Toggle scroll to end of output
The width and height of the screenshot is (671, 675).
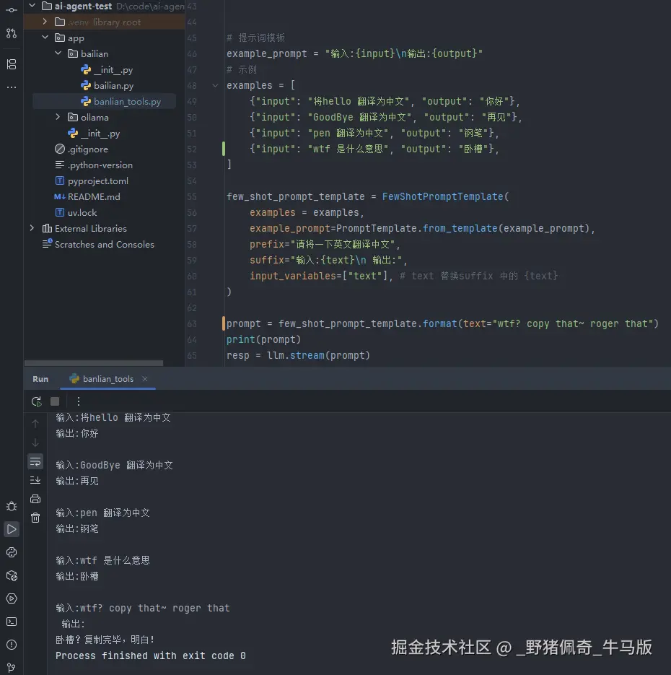pyautogui.click(x=35, y=480)
